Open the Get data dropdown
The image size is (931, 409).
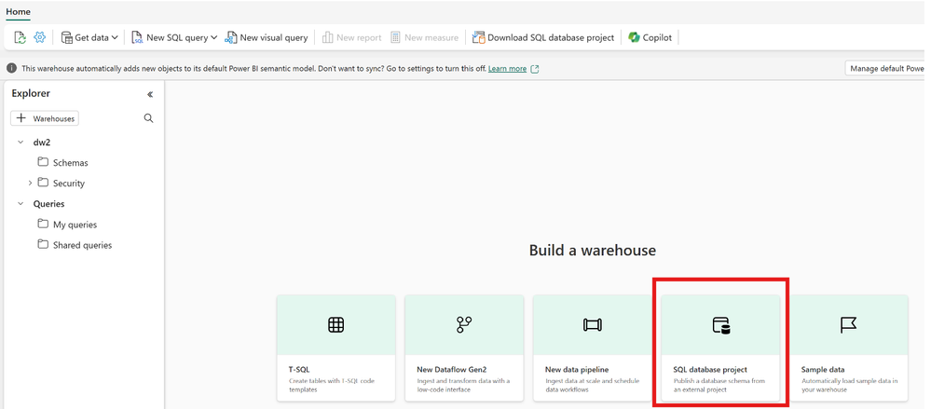(89, 37)
